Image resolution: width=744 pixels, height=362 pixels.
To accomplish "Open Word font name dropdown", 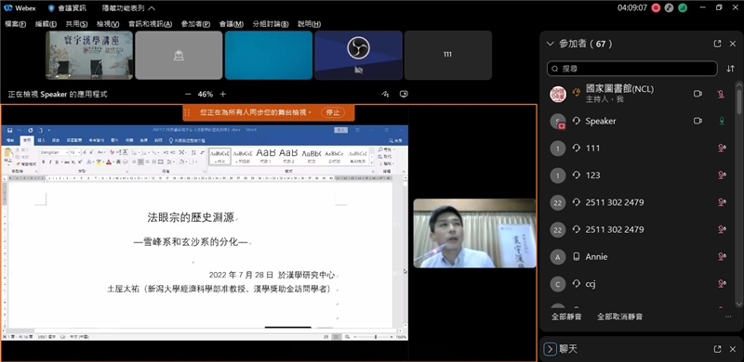I will [x=66, y=152].
